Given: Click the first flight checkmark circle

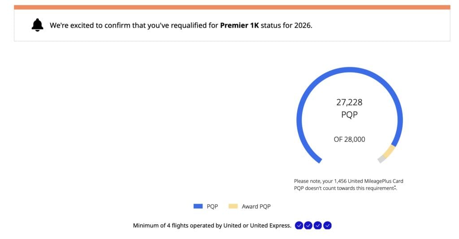Looking at the screenshot, I should coord(299,226).
